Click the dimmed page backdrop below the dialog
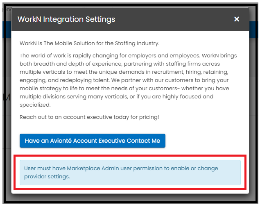 130,198
